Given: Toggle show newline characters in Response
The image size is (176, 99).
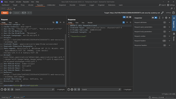Looking at the screenshot, I should click(x=127, y=22).
